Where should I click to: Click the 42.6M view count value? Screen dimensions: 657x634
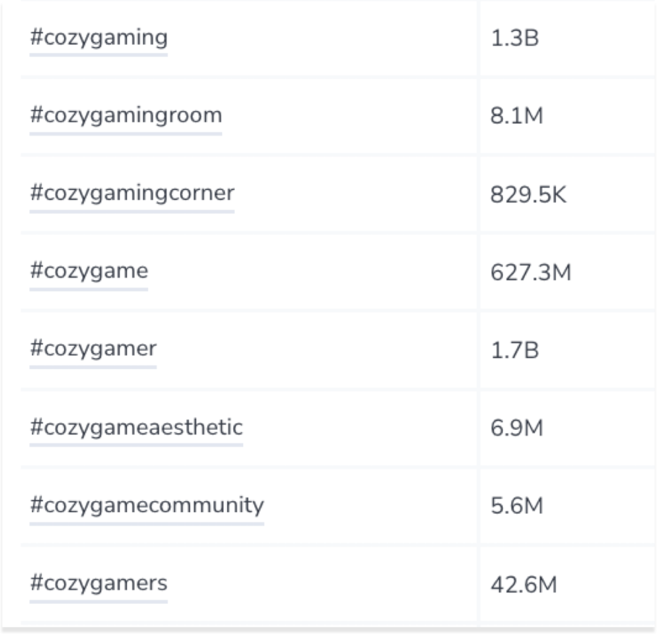(x=524, y=585)
